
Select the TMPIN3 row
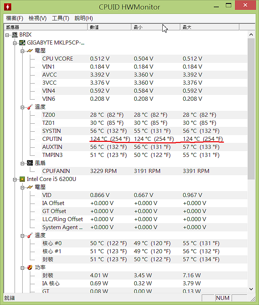point(144,155)
